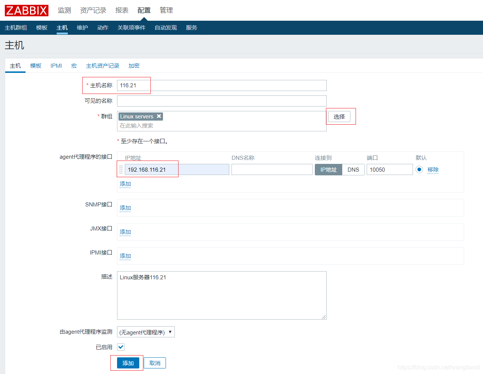
Task: Go to 服务 submenu
Action: click(x=191, y=28)
